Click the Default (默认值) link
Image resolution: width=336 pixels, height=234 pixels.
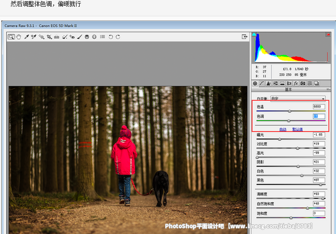pos(297,129)
